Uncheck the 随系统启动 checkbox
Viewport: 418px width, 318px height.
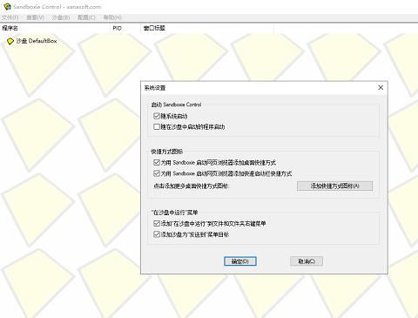click(x=157, y=116)
